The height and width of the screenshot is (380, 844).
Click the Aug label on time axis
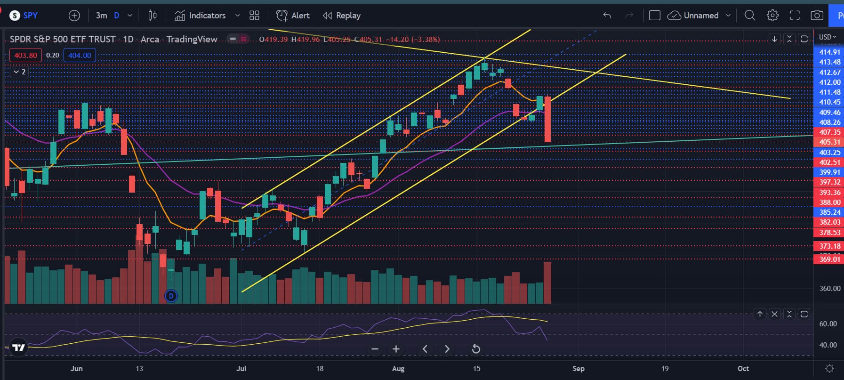[398, 369]
